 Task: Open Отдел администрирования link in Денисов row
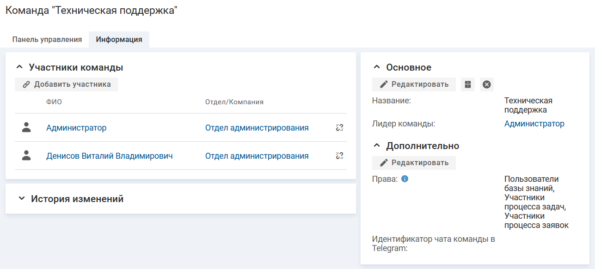pyautogui.click(x=257, y=156)
